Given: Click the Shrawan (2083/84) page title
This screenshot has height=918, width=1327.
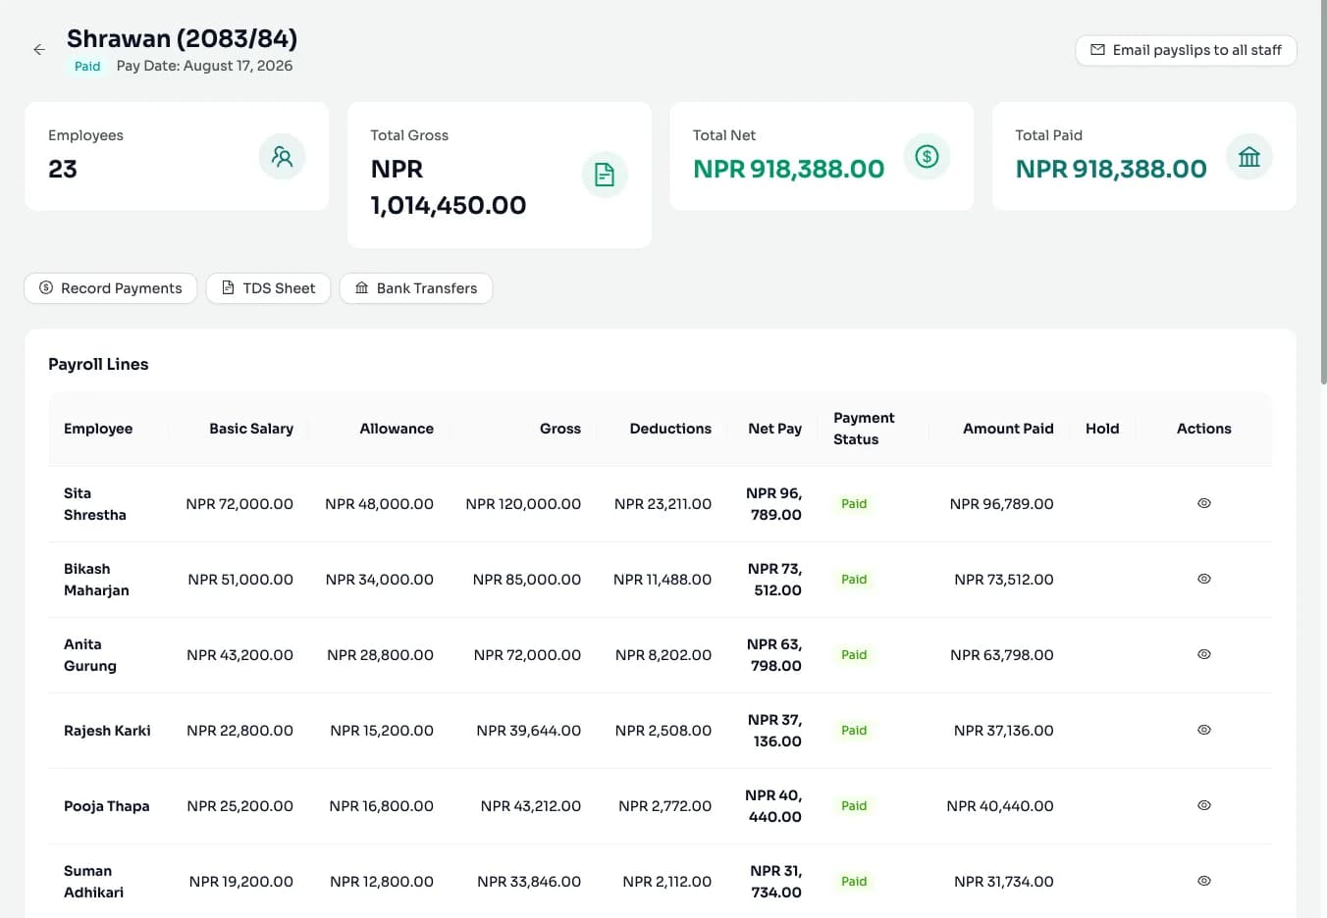Looking at the screenshot, I should point(182,38).
